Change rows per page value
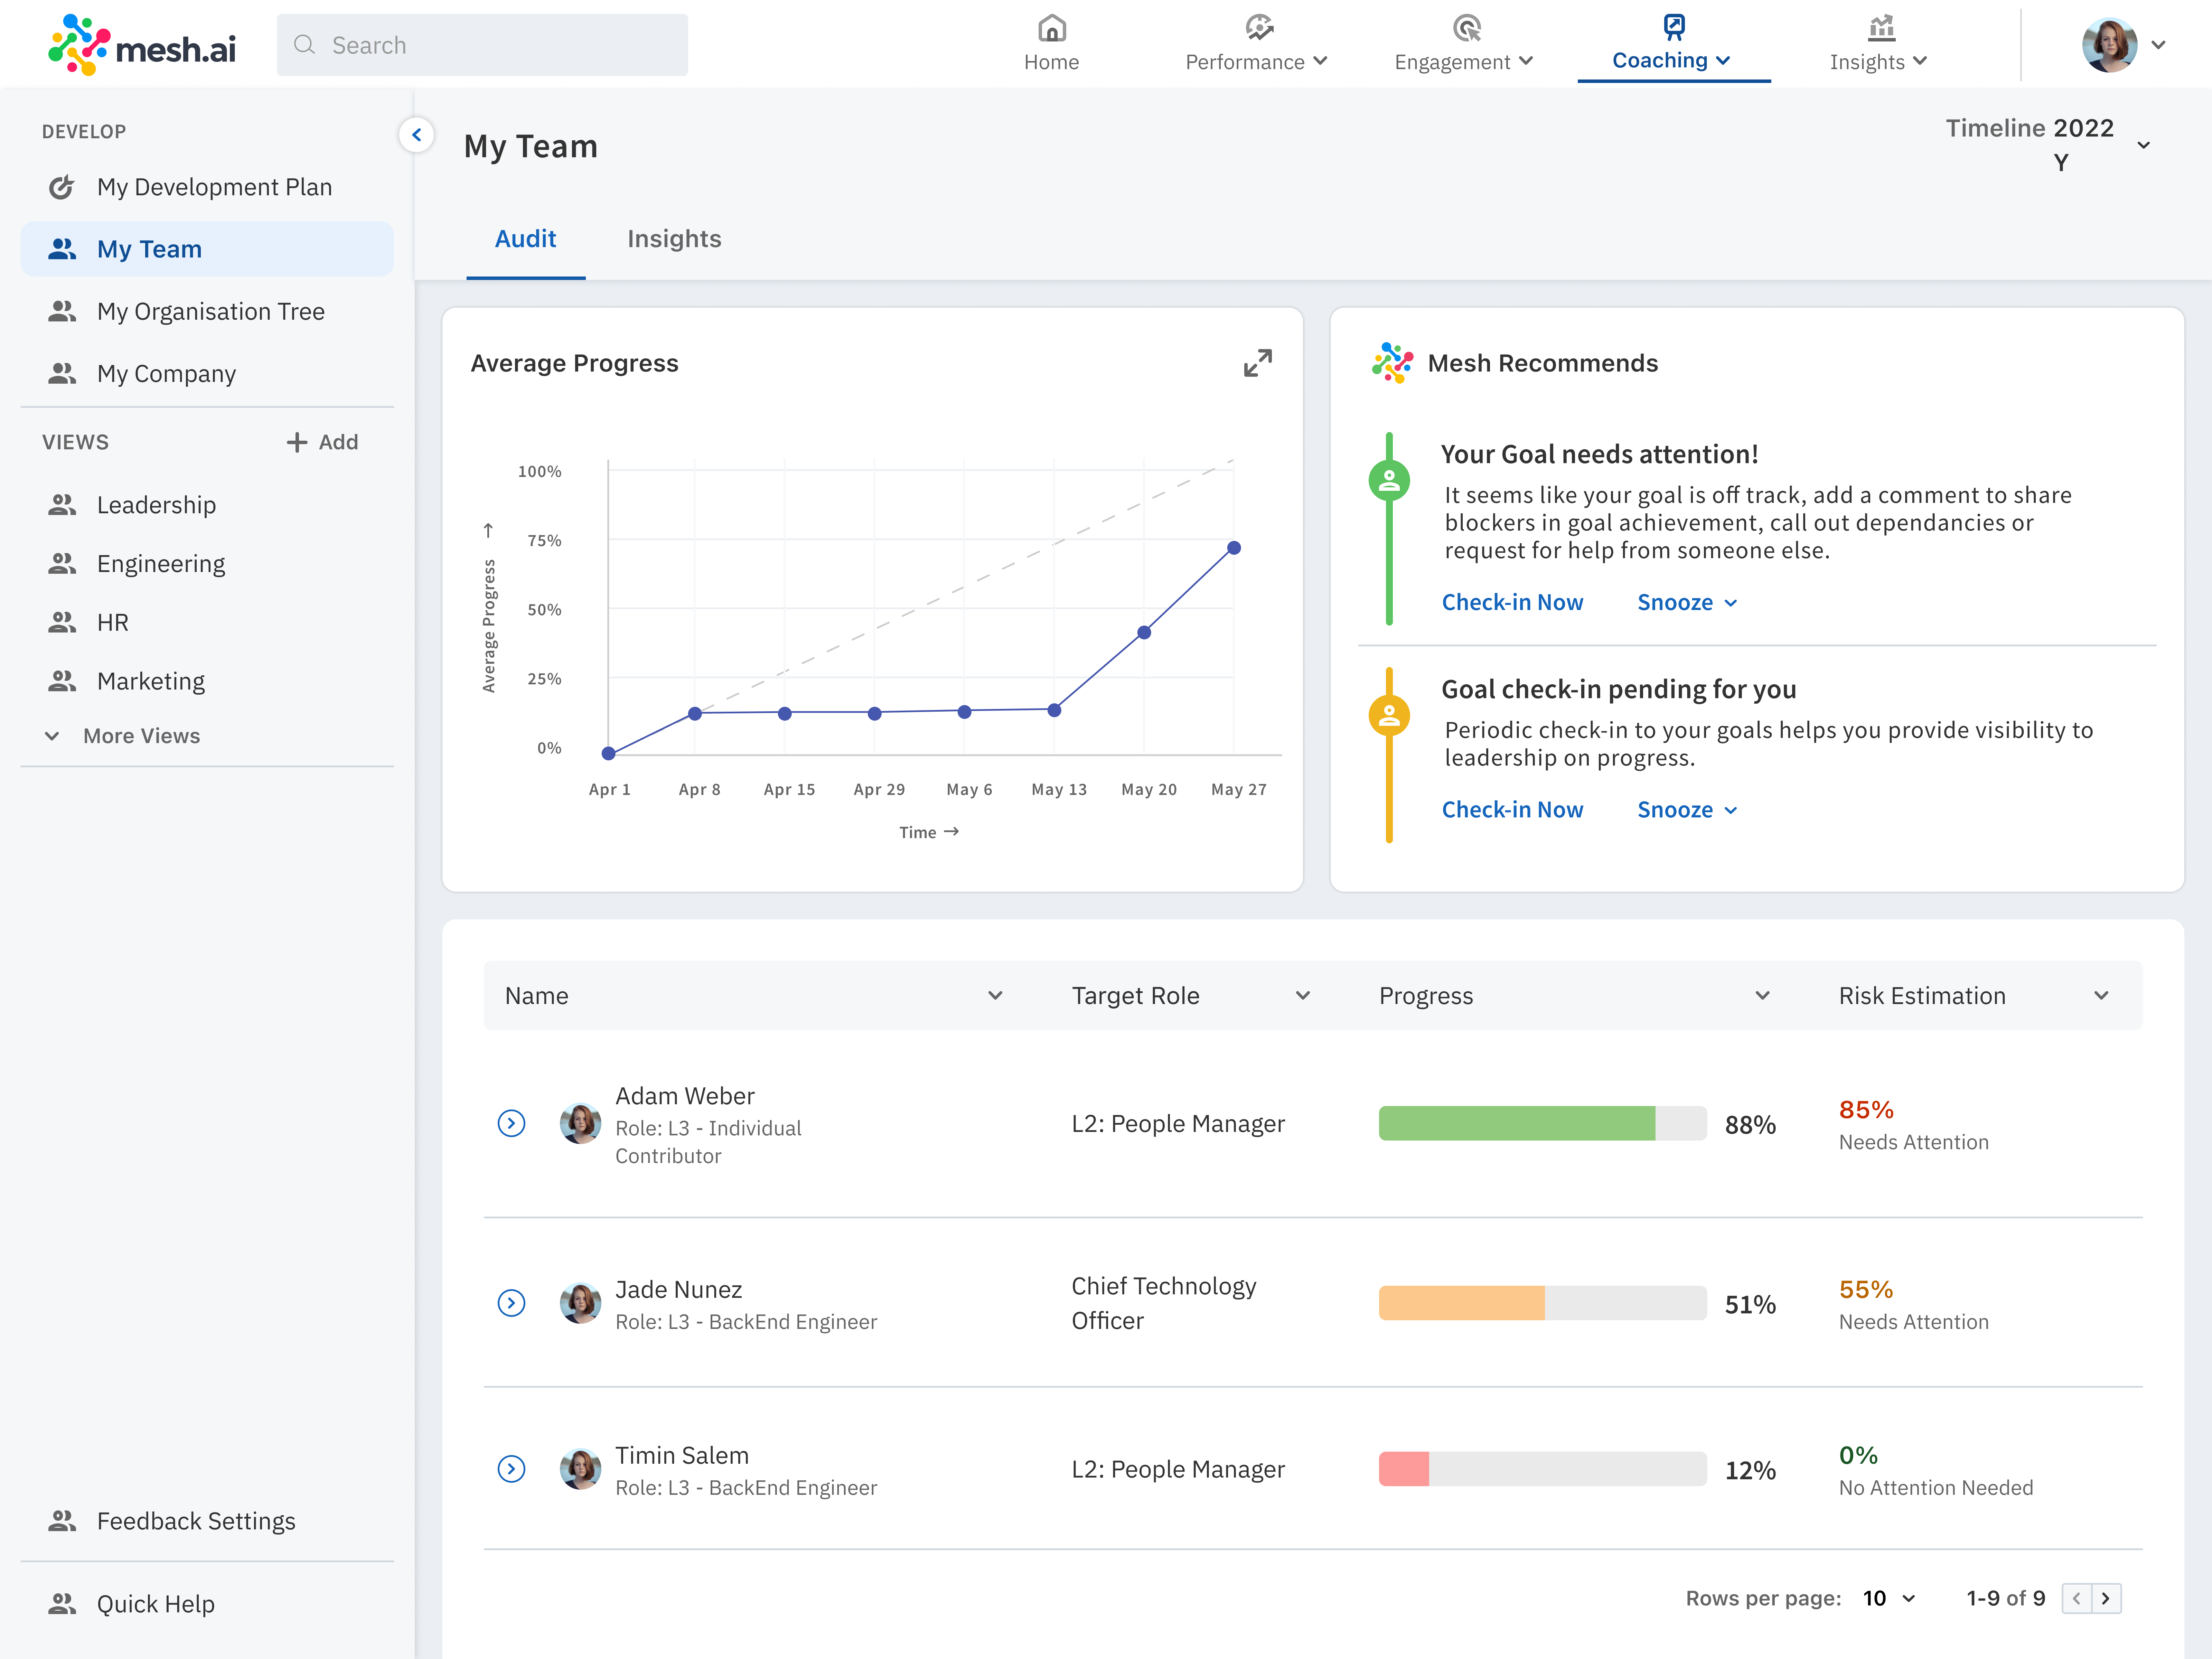The height and width of the screenshot is (1659, 2212). [1889, 1598]
